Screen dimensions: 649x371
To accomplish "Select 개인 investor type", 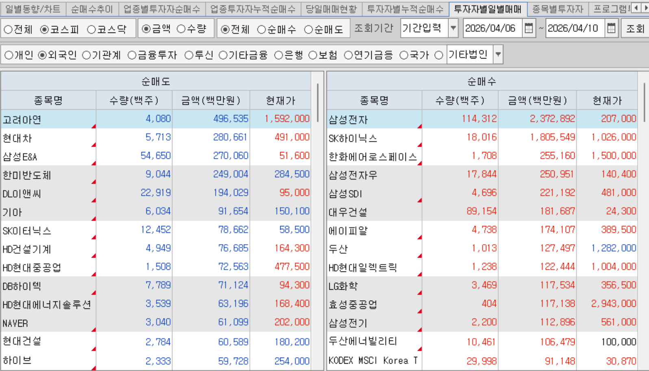I will coord(9,55).
